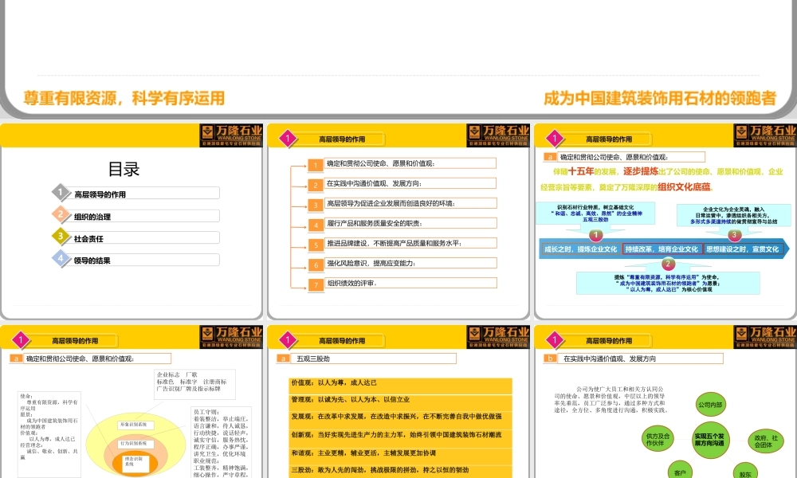Select orange number box 1 beside 确定和贯彻公司使命
This screenshot has height=478, width=797.
(x=316, y=165)
